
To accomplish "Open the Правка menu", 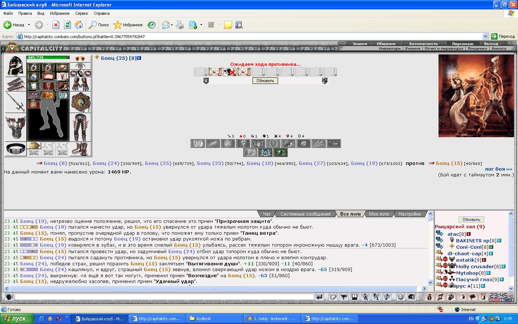I will pyautogui.click(x=25, y=13).
